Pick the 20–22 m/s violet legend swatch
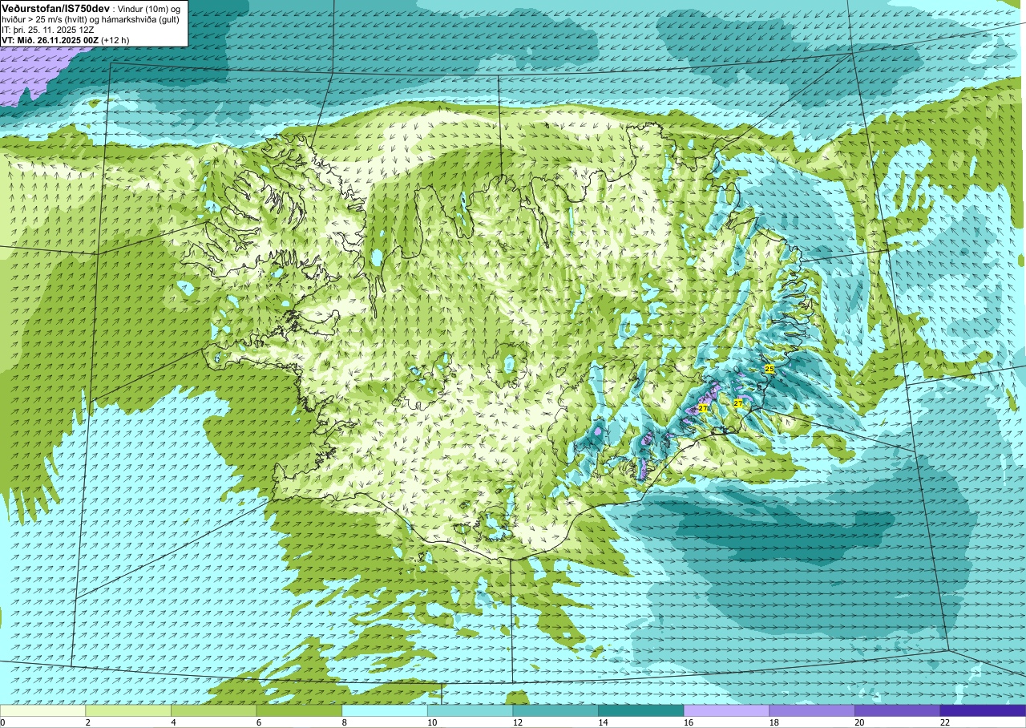This screenshot has height=728, width=1026. tap(898, 710)
